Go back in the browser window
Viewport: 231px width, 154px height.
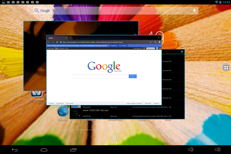click(x=49, y=42)
